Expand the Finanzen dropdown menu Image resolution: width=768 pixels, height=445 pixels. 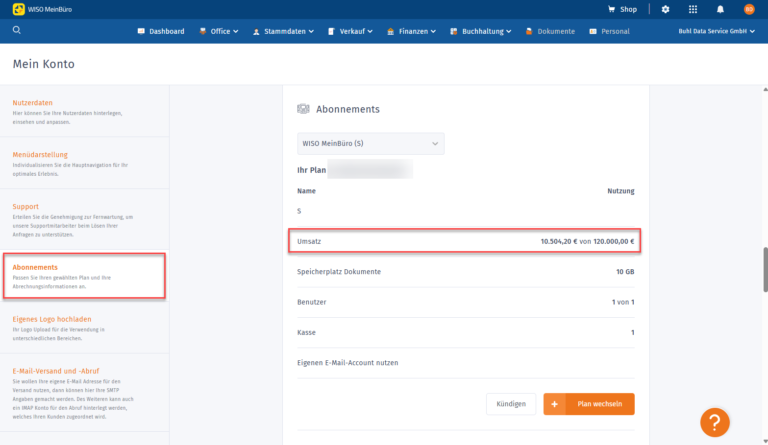click(433, 31)
